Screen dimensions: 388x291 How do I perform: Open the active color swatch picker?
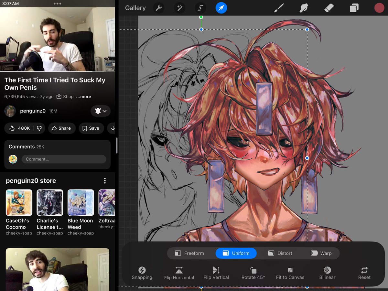379,8
